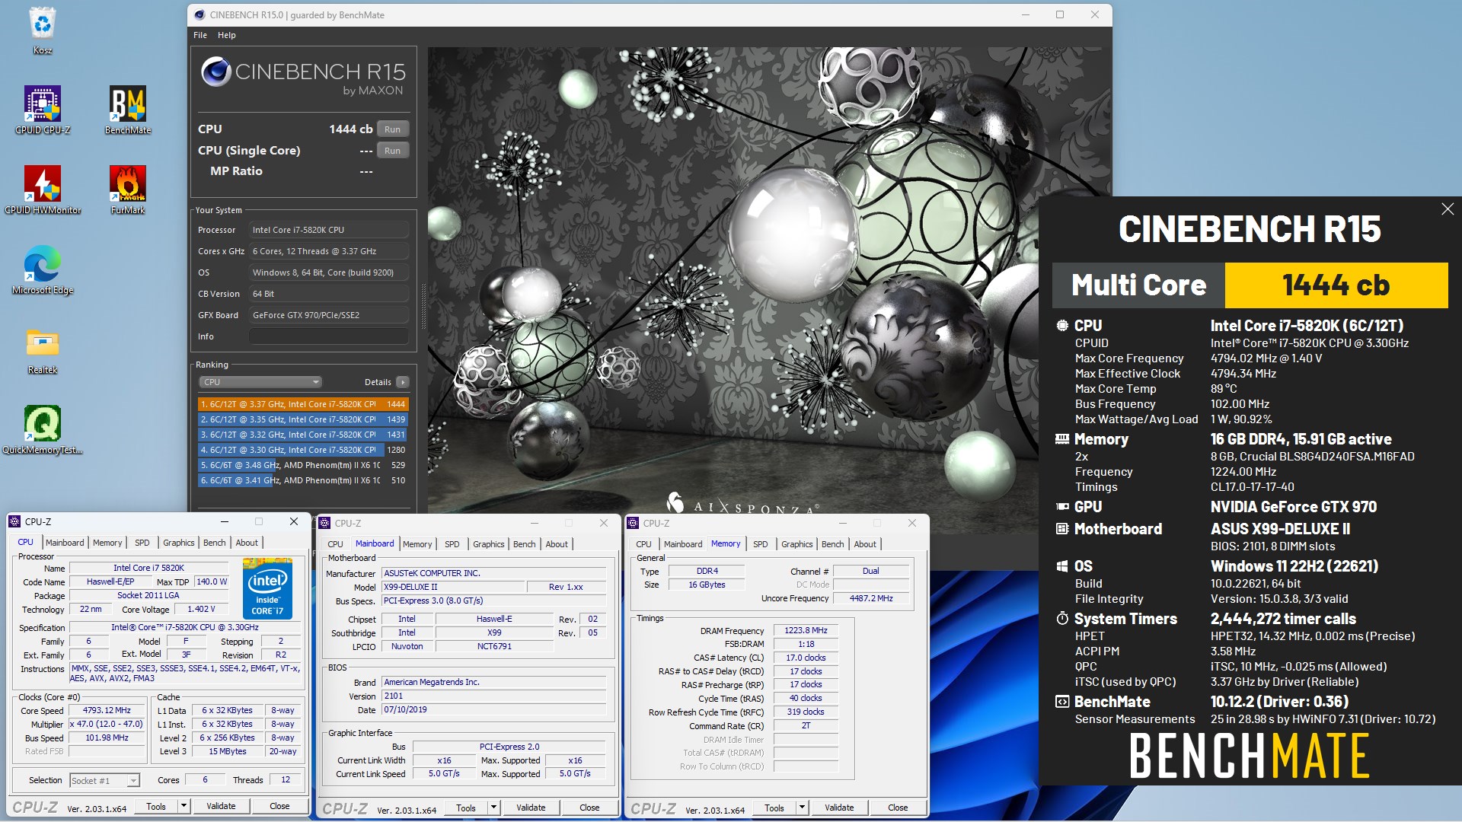Expand Tools dropdown arrow in Memory CPU-Z window
The width and height of the screenshot is (1462, 822).
(802, 808)
